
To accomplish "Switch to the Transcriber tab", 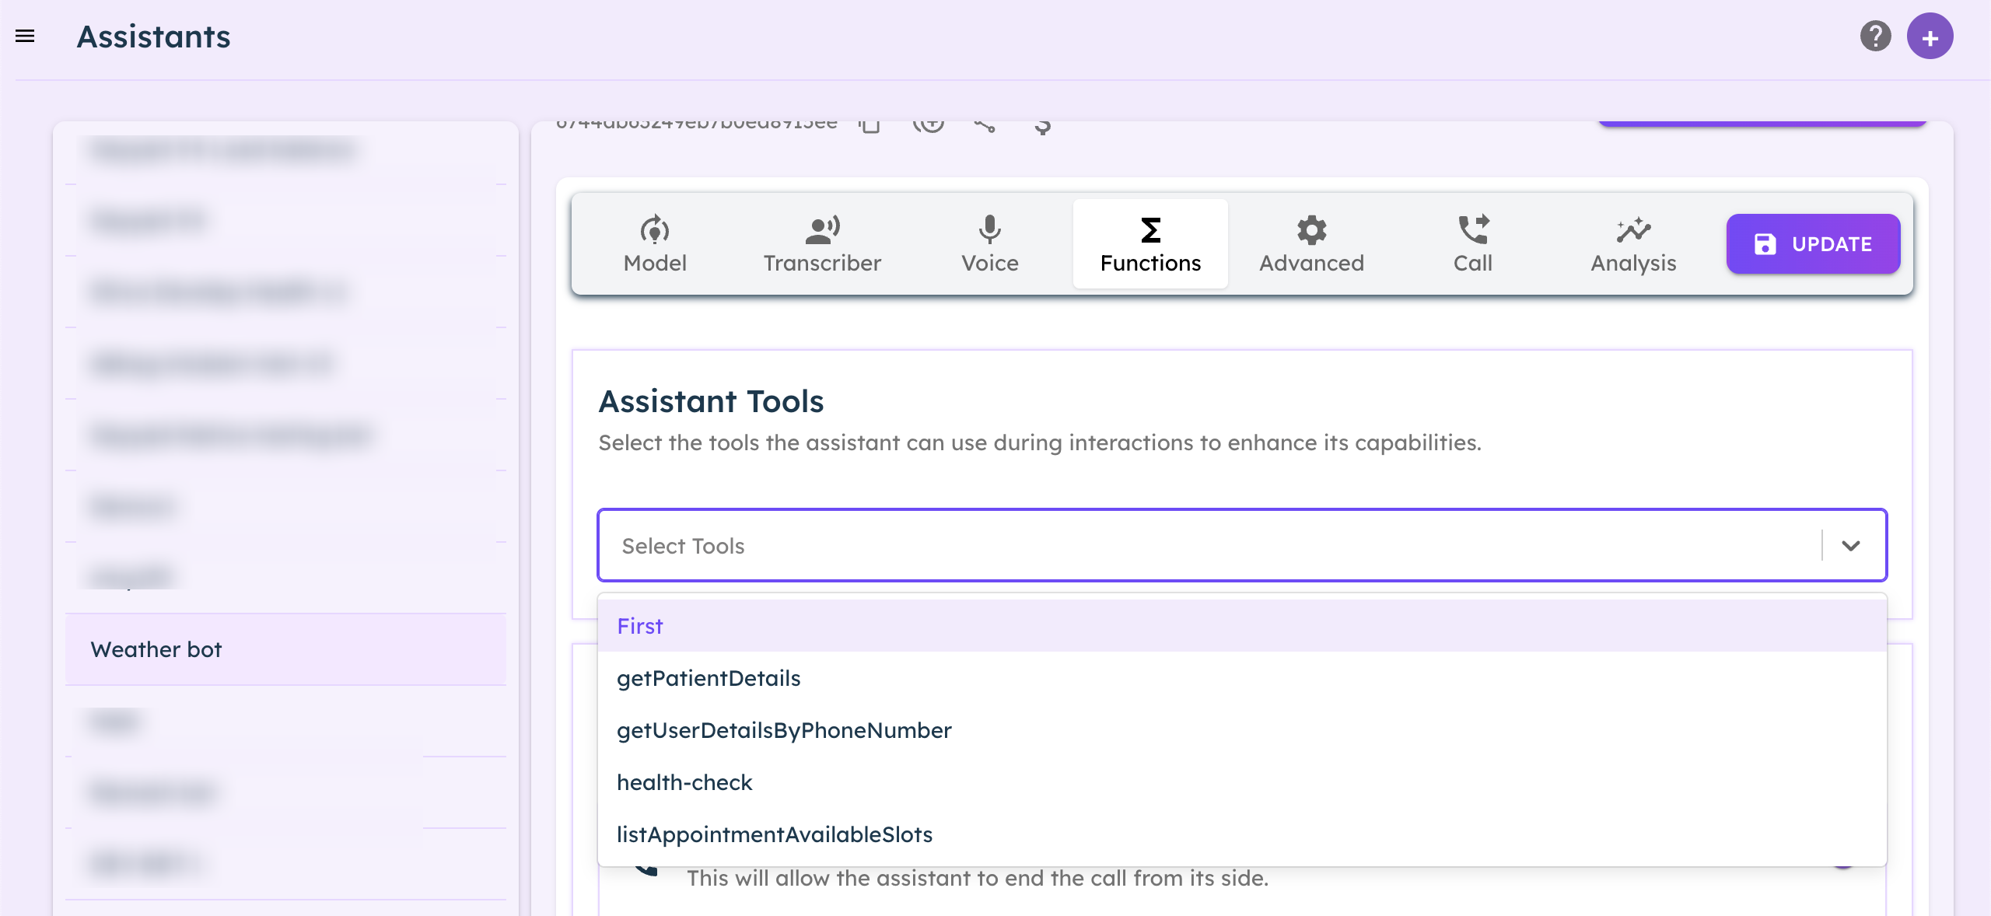I will tap(822, 244).
